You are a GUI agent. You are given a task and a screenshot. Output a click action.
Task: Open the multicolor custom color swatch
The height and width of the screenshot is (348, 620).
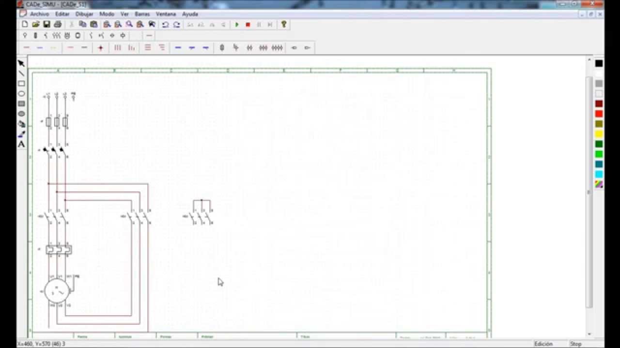(x=599, y=184)
